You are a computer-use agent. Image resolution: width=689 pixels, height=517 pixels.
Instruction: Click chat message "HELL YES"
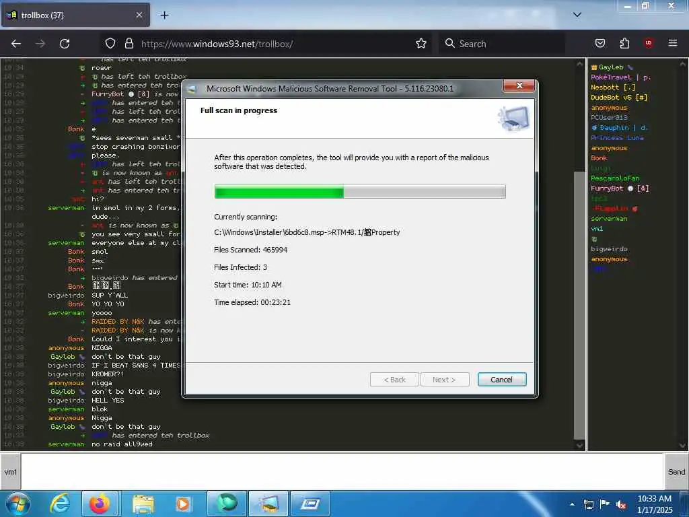tap(108, 401)
